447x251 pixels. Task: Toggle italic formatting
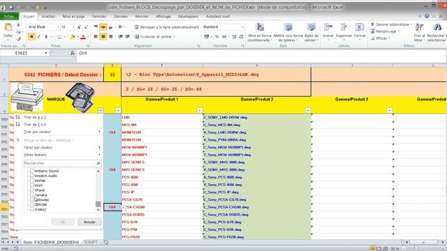pyautogui.click(x=39, y=36)
